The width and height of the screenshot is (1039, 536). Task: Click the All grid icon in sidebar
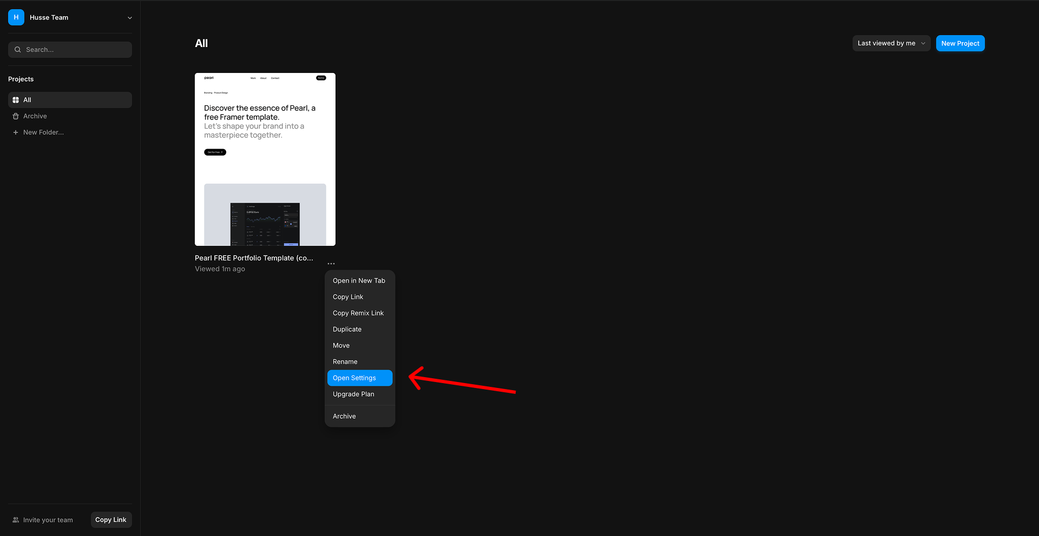coord(16,100)
